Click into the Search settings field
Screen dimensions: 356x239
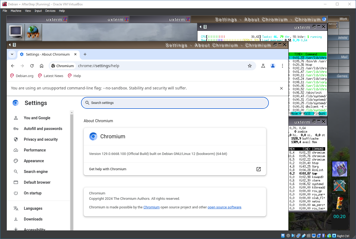coord(175,103)
